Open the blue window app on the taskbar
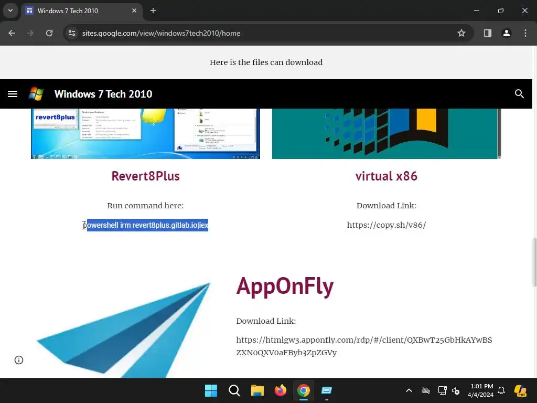The image size is (537, 403). [x=327, y=390]
